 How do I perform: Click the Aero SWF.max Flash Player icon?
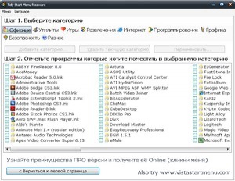click(13, 119)
